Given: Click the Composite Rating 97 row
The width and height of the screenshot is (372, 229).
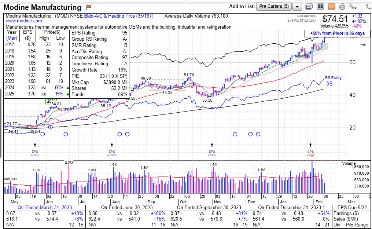Looking at the screenshot, I should (x=99, y=58).
